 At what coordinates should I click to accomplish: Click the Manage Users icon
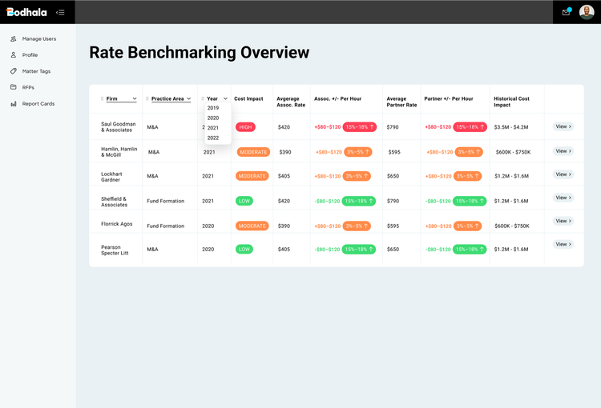pyautogui.click(x=14, y=38)
